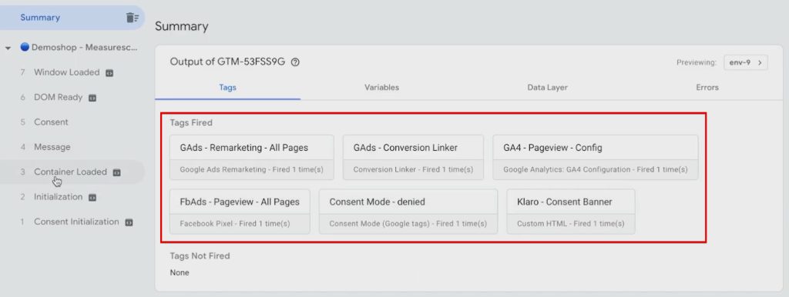Open the env-9 previewing selector
This screenshot has width=789, height=297.
pyautogui.click(x=745, y=63)
